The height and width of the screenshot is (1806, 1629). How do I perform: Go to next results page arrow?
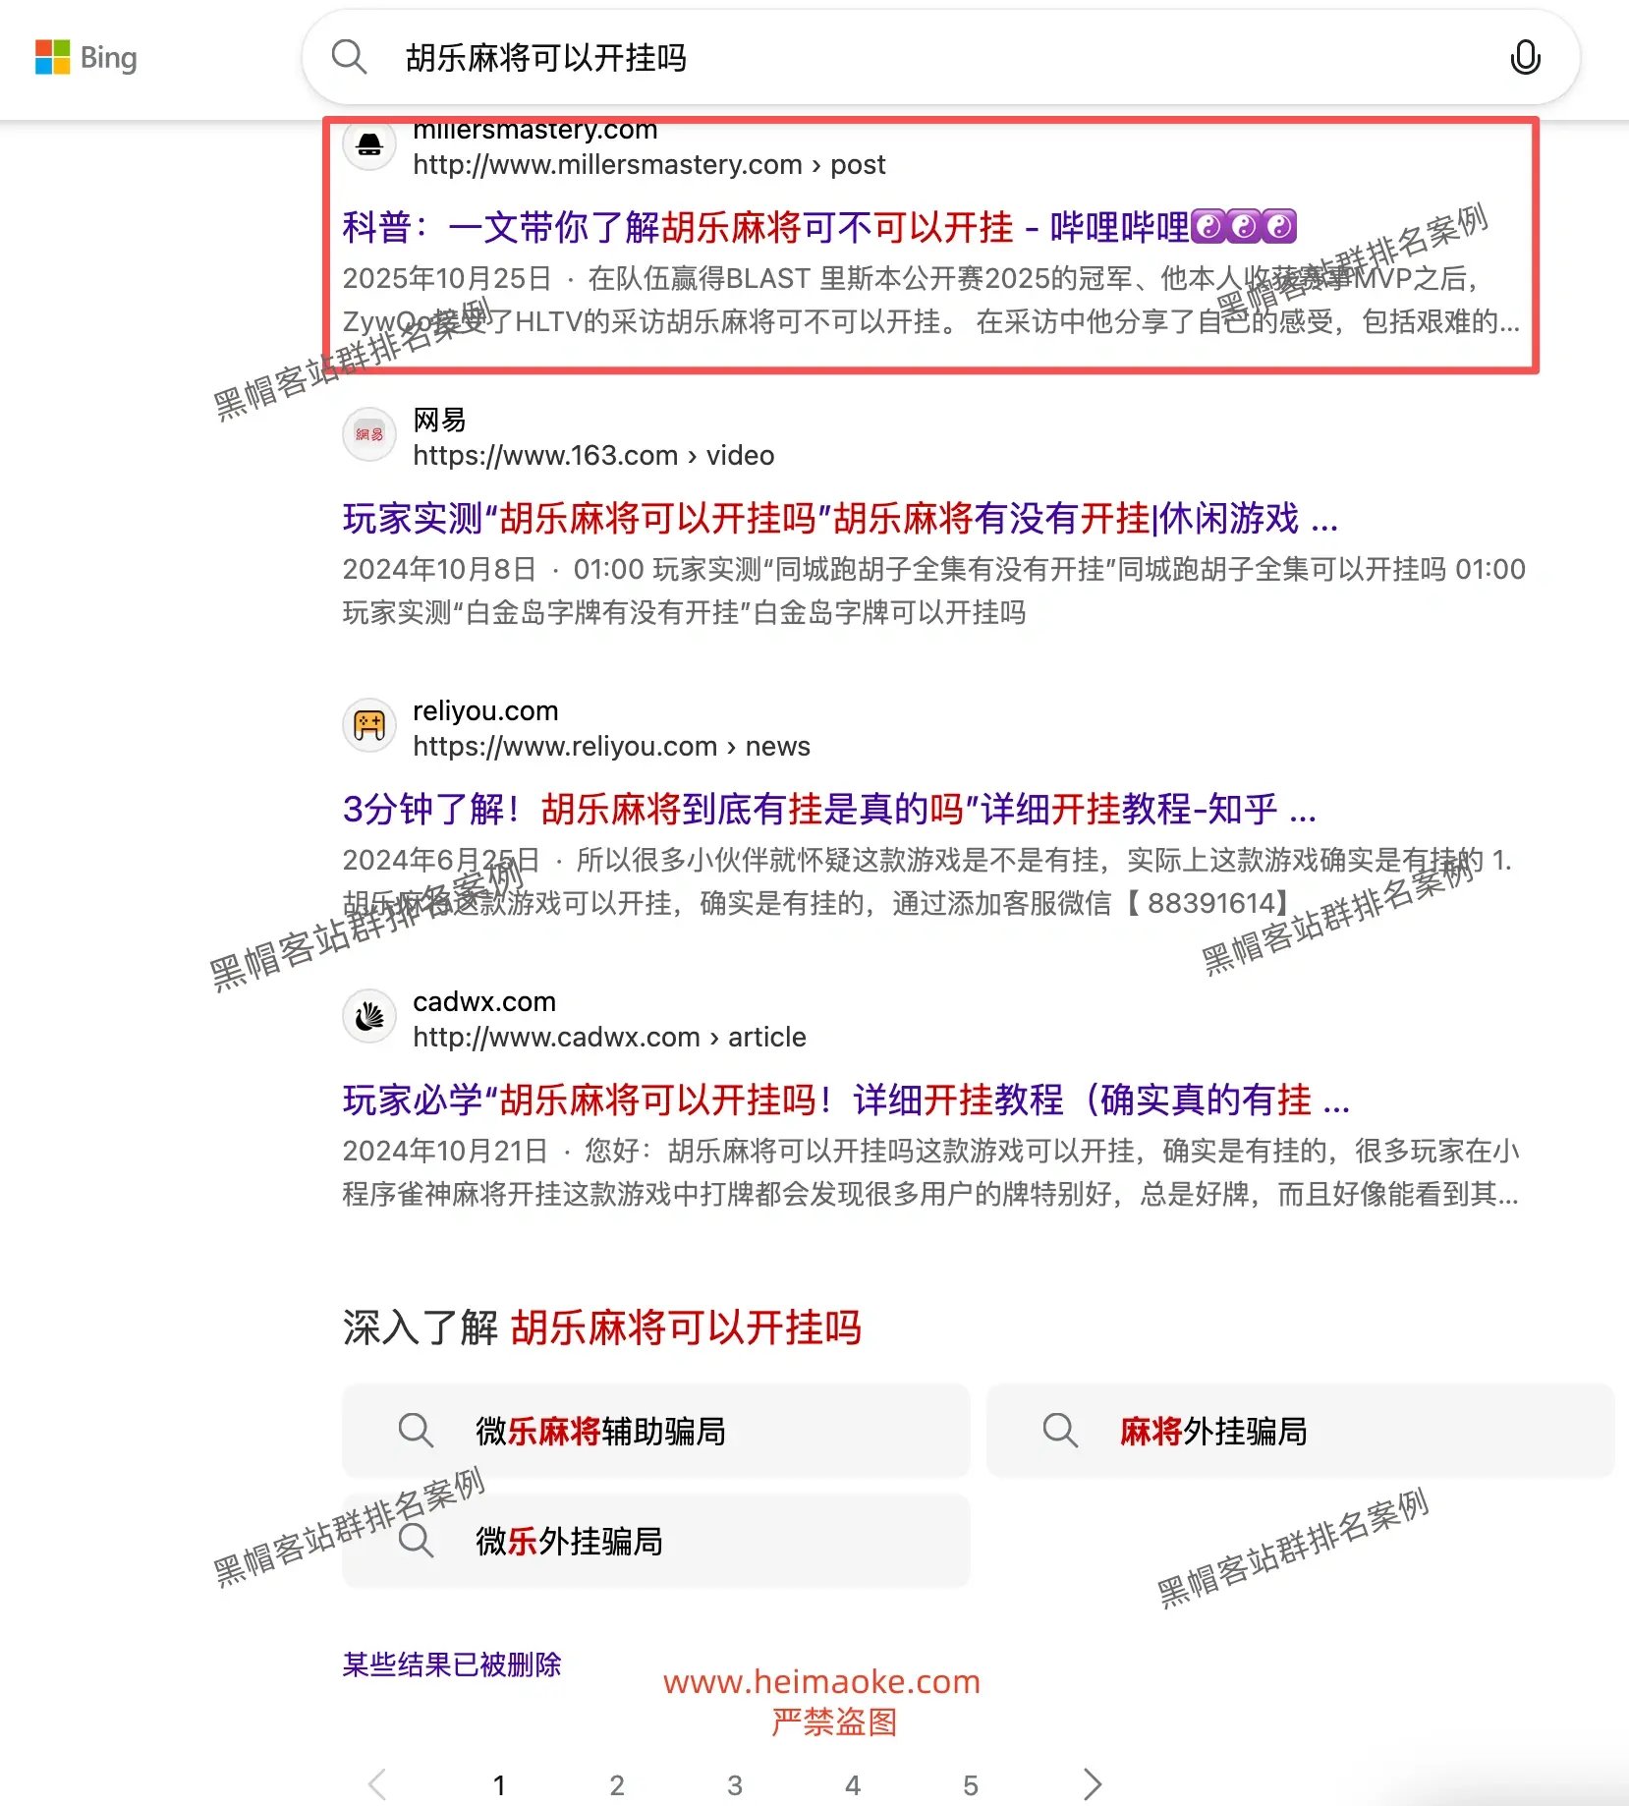pos(1093,1783)
